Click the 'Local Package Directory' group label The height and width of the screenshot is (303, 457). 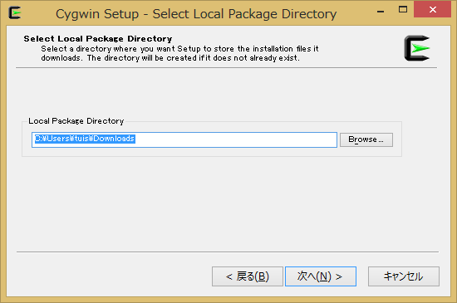[76, 121]
